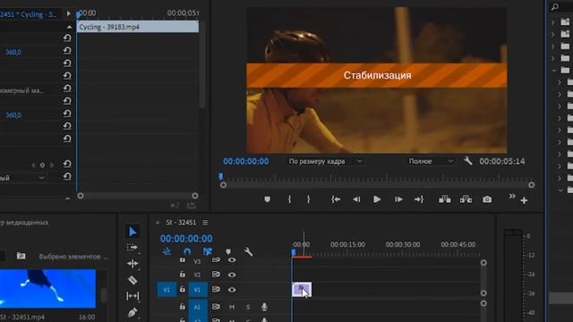Click the Add Marker button in Program monitor
Screen dimensions: 573x322
(267, 199)
